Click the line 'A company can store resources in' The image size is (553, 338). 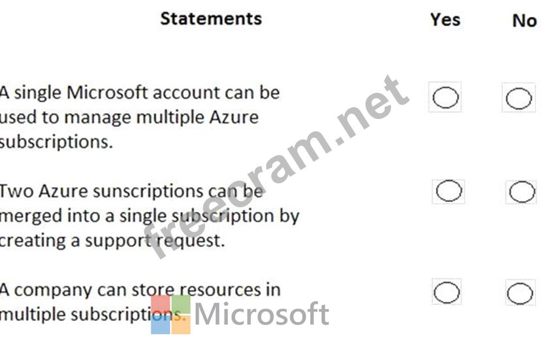coord(139,289)
